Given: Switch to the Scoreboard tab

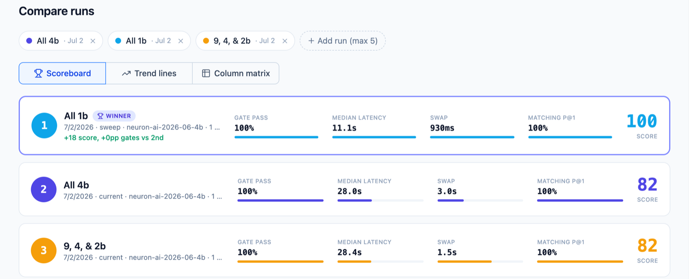Looking at the screenshot, I should (62, 73).
